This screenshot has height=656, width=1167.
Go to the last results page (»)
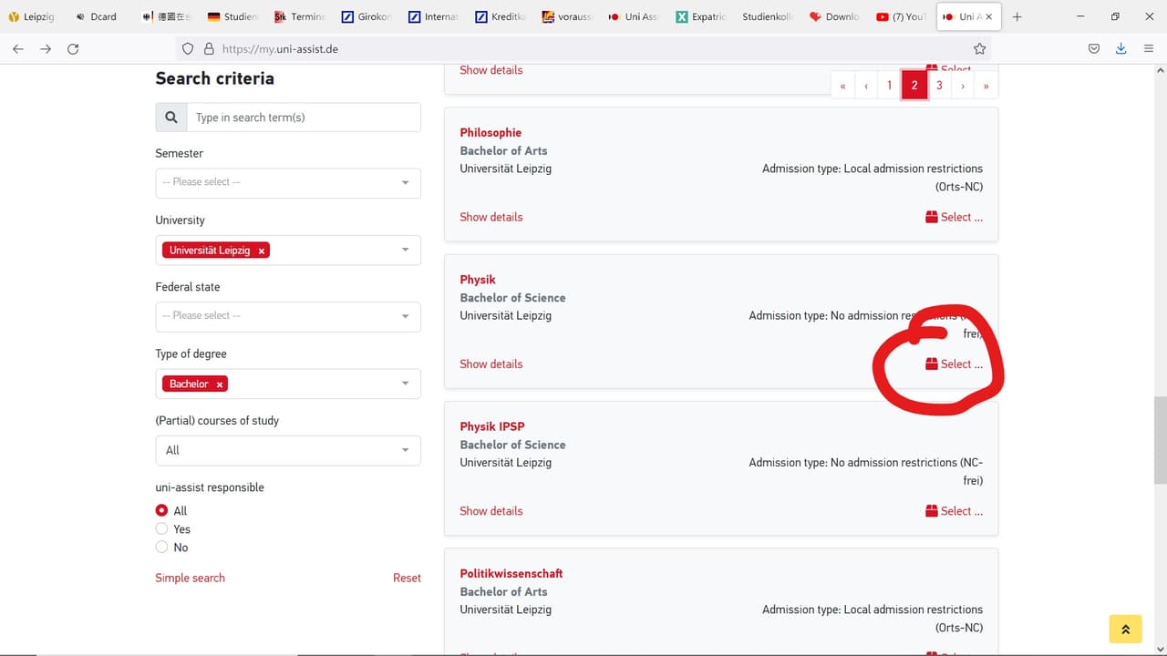[986, 86]
